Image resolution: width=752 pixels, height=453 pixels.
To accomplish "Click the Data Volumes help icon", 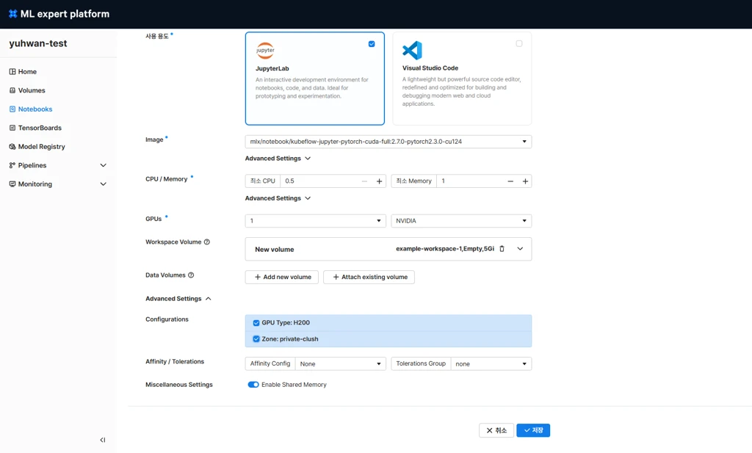I will tap(191, 275).
